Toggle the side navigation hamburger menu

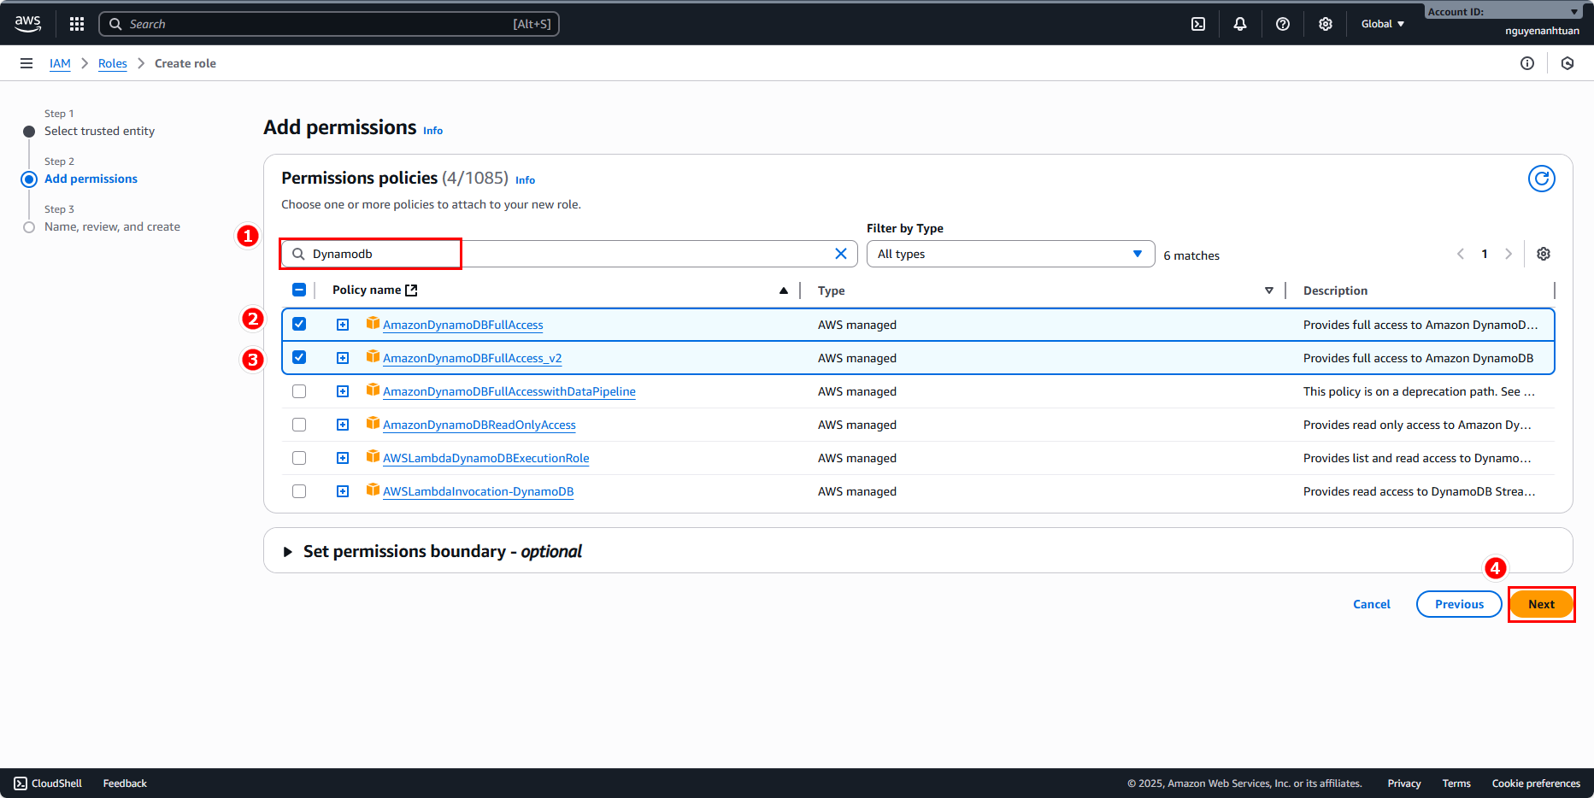(x=26, y=63)
